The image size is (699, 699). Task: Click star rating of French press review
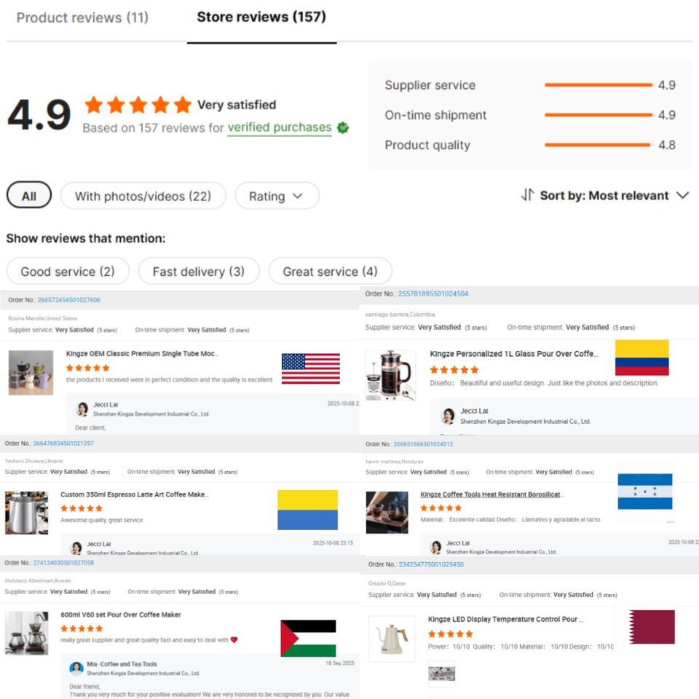tap(454, 370)
